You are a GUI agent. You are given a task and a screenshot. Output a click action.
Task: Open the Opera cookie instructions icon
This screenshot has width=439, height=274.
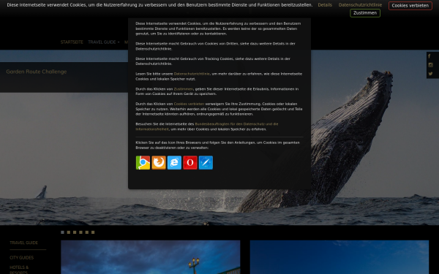[190, 162]
